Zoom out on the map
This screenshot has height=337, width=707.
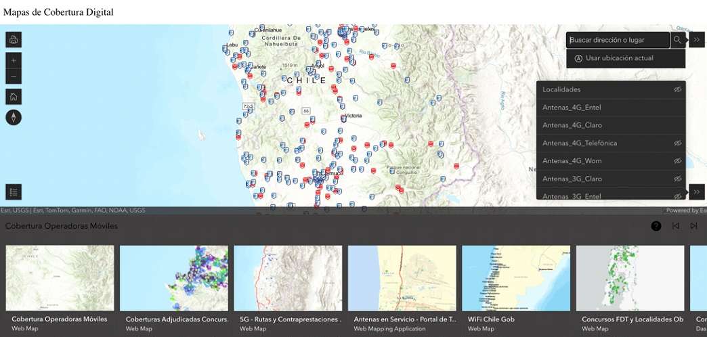(14, 76)
